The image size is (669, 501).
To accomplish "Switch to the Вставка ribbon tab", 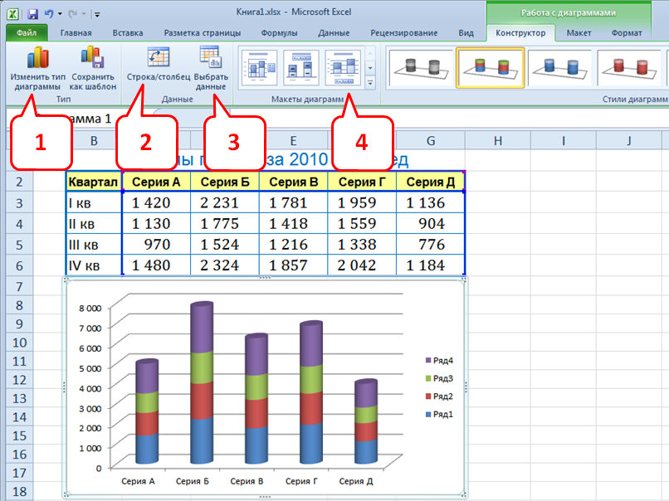I will coord(128,33).
